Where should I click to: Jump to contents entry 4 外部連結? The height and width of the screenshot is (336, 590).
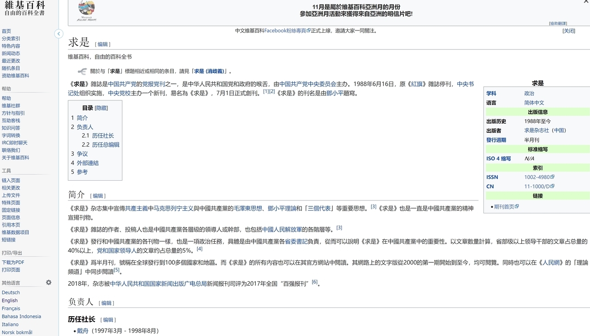pos(85,163)
